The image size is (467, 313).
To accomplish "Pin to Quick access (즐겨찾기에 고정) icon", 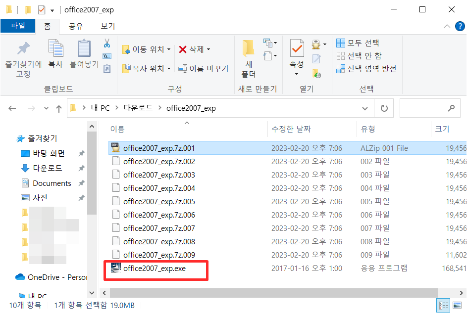I will [24, 48].
